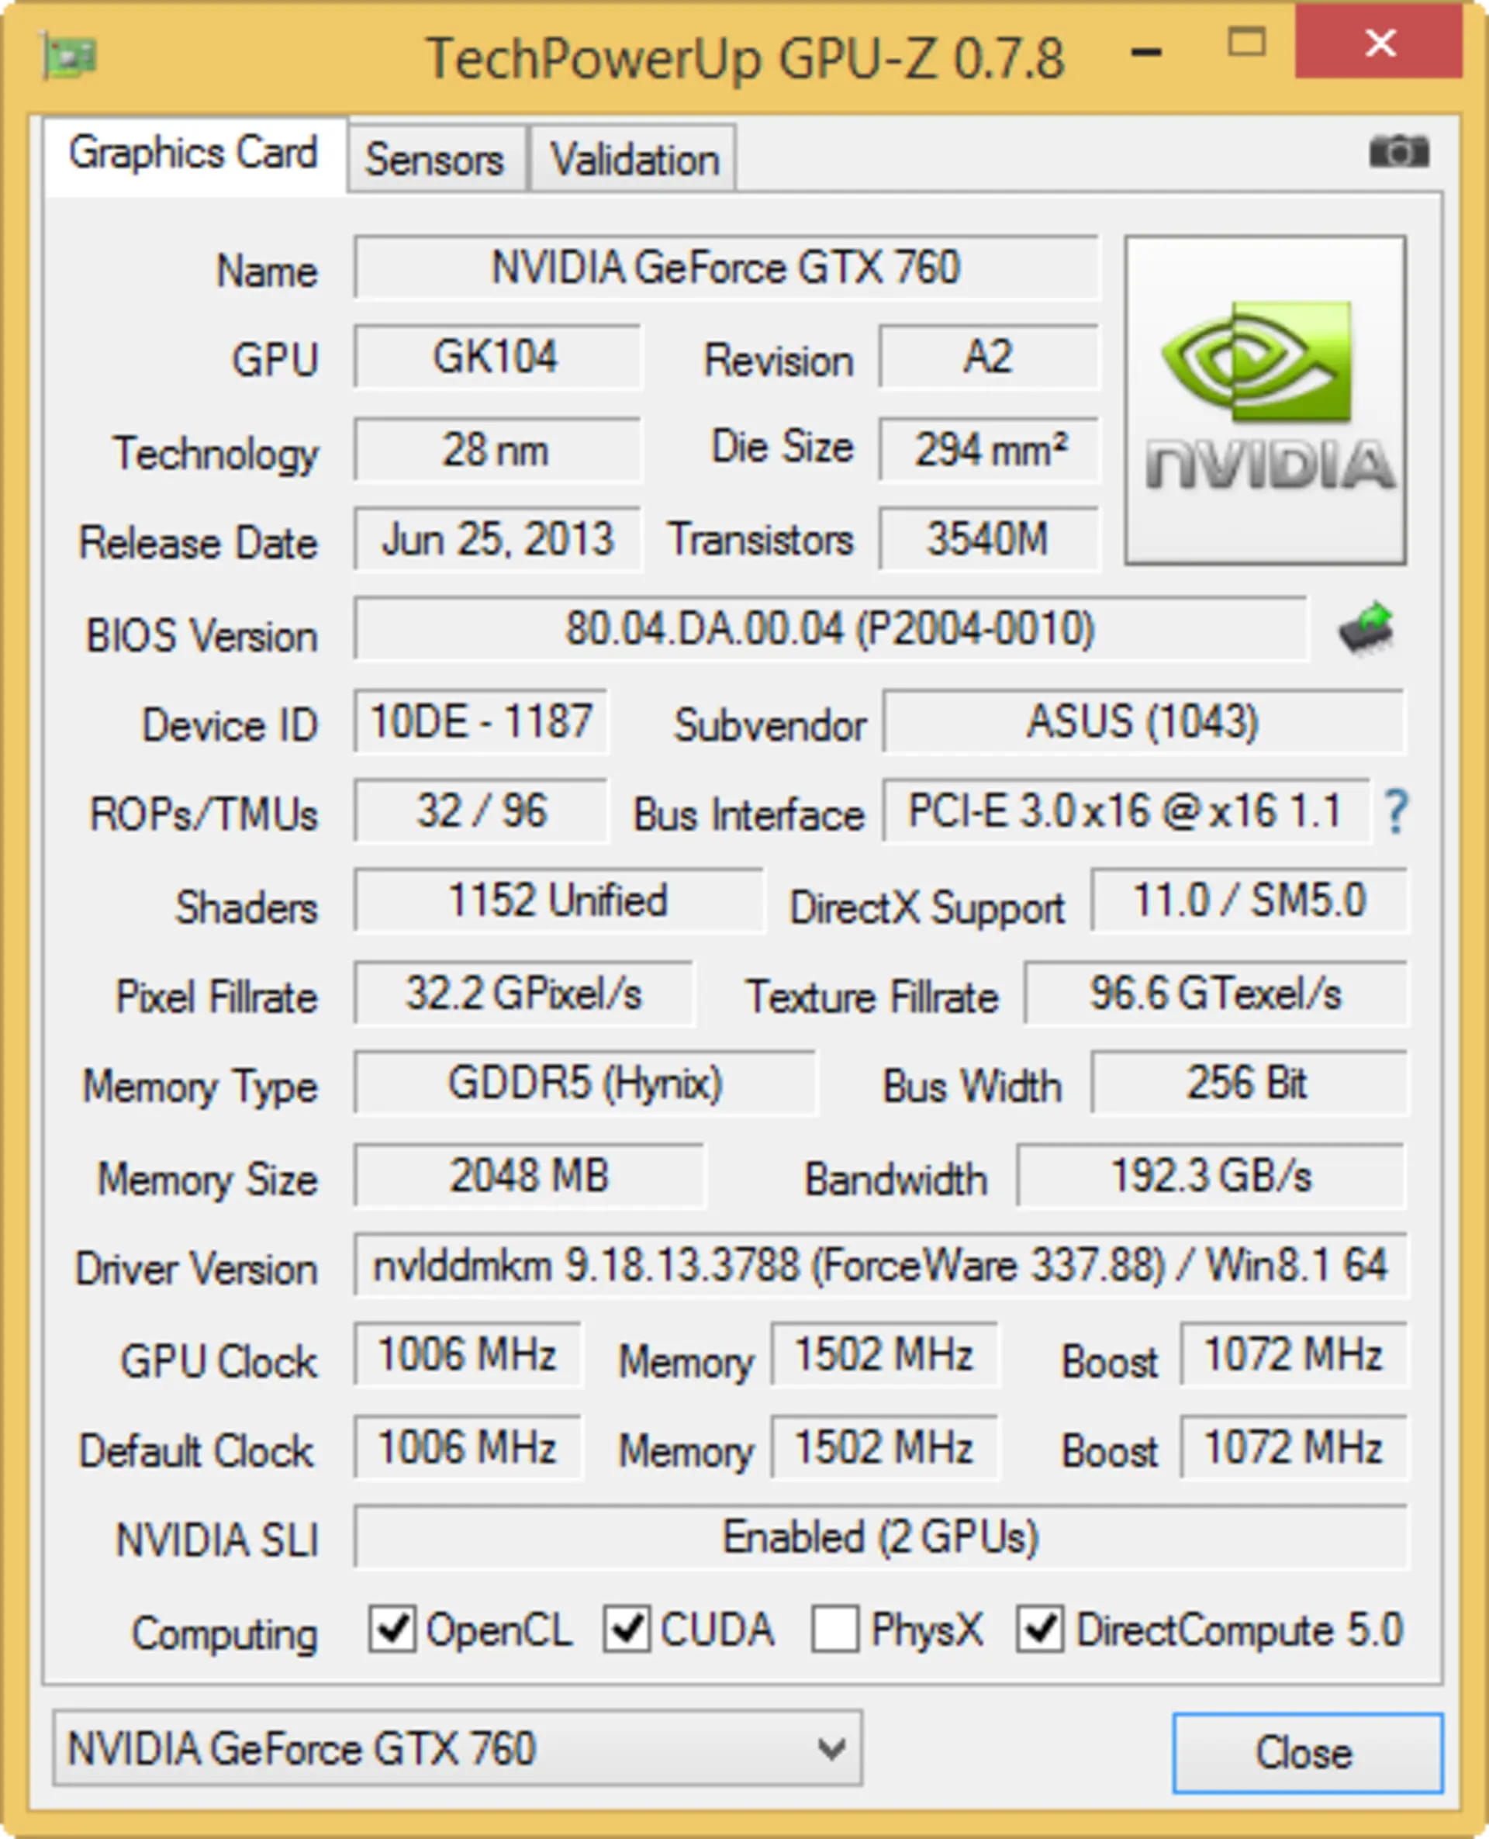Click the Driver Version field
Viewport: 1489px width, 1839px height.
pyautogui.click(x=880, y=1265)
